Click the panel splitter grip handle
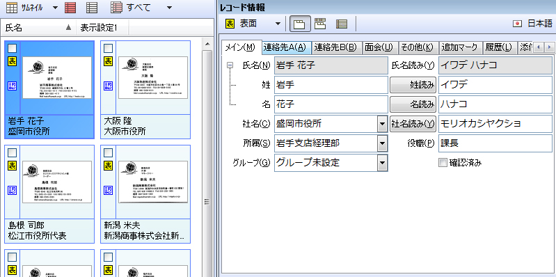 pyautogui.click(x=207, y=202)
